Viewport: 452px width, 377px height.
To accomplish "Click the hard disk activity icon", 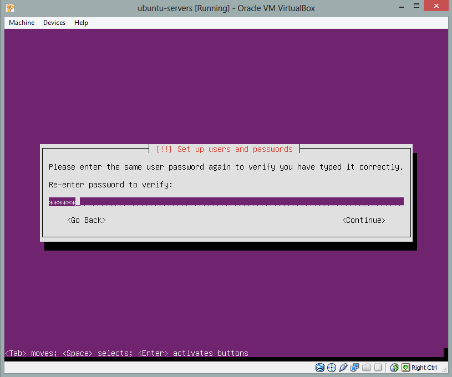I will (319, 368).
